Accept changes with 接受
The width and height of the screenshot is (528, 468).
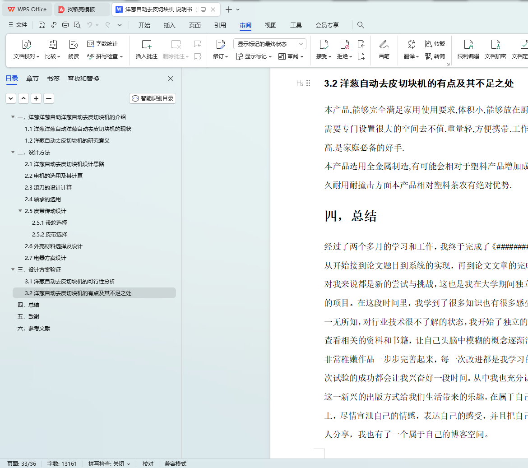[x=324, y=49]
